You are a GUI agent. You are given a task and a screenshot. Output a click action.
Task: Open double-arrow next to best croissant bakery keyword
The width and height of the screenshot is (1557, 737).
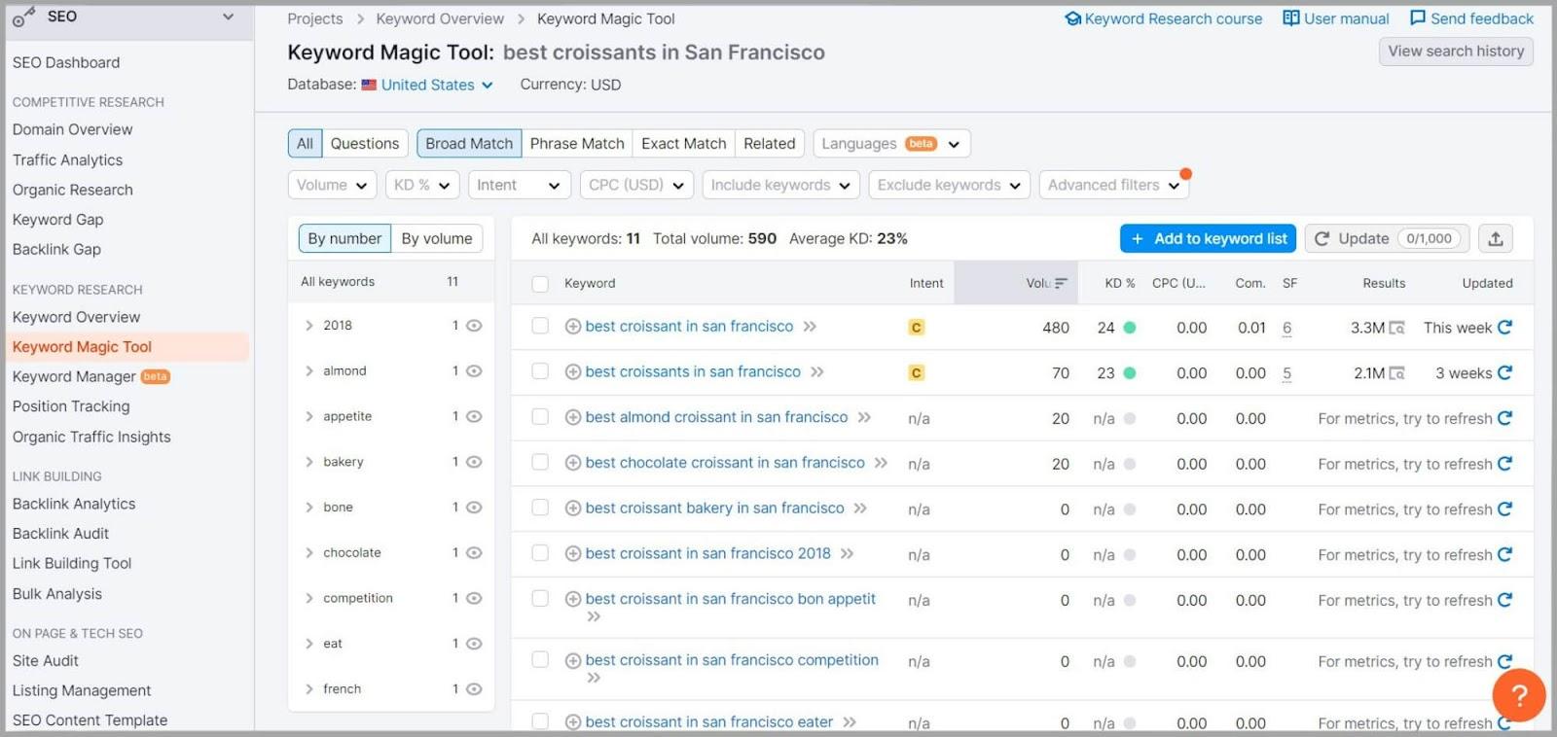(x=860, y=509)
